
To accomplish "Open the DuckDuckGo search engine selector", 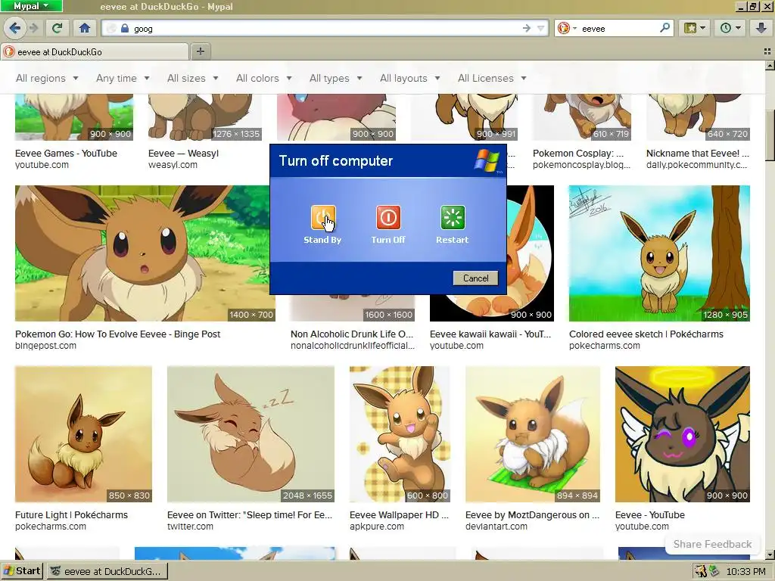I will click(x=567, y=29).
